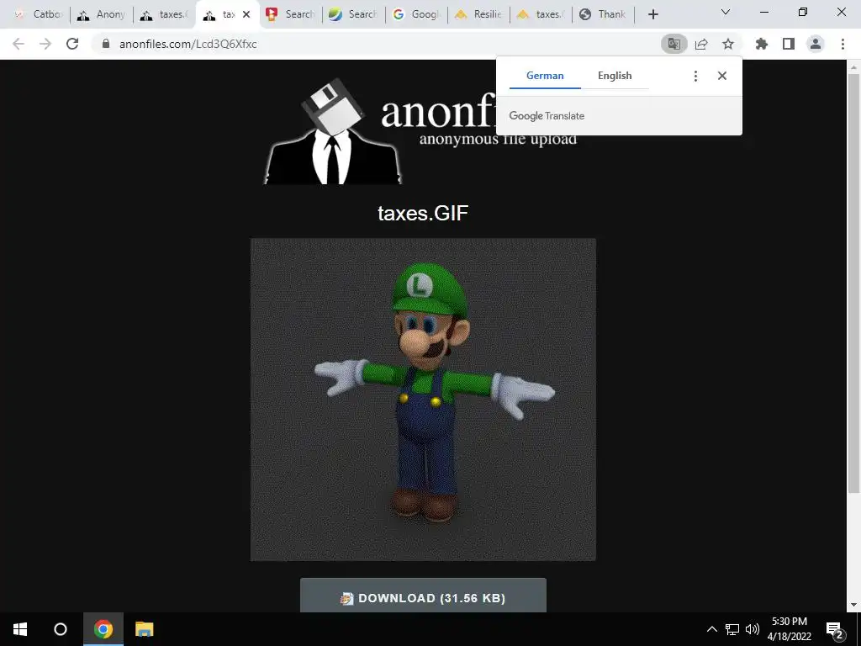Viewport: 861px width, 646px height.
Task: Close the active tax tab
Action: (x=246, y=14)
